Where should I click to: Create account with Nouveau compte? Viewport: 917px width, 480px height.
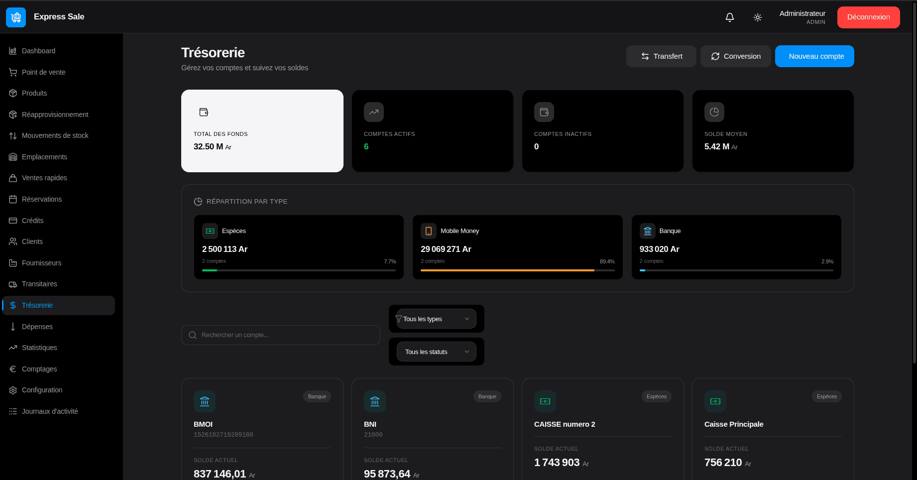814,56
